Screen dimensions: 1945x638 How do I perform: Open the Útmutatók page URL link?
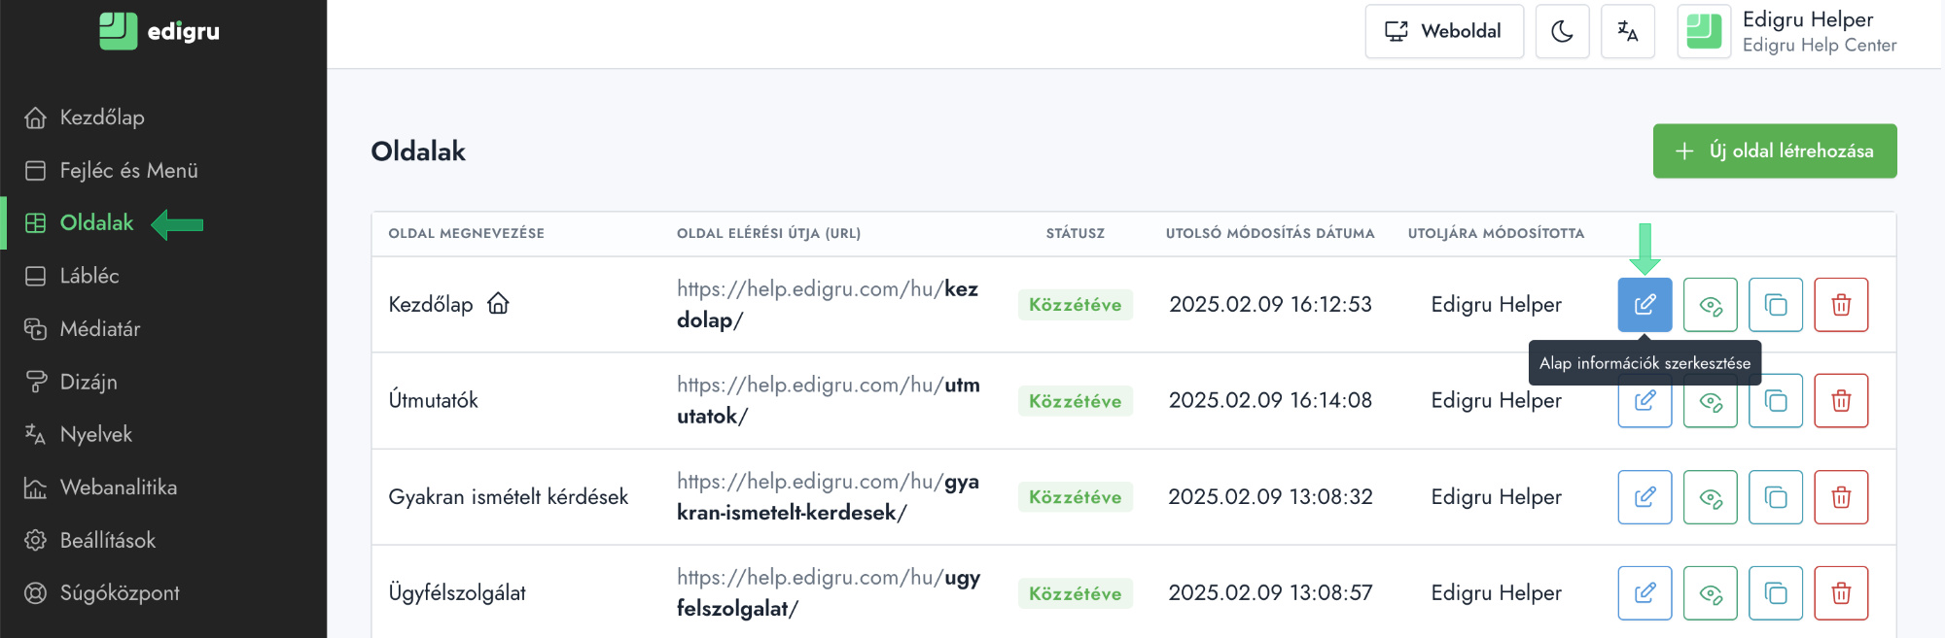(x=828, y=400)
